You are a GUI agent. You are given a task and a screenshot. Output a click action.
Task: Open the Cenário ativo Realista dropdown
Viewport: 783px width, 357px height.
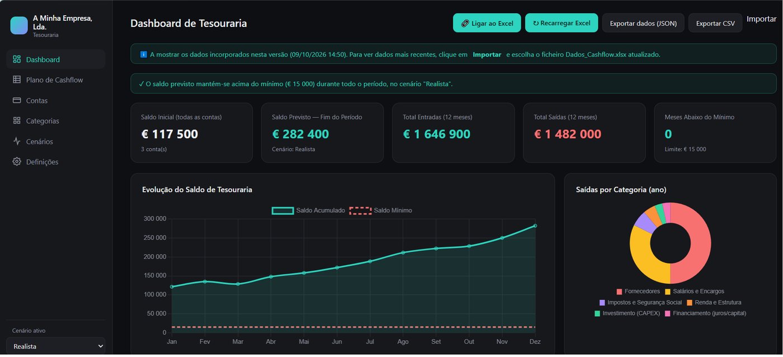pyautogui.click(x=56, y=346)
